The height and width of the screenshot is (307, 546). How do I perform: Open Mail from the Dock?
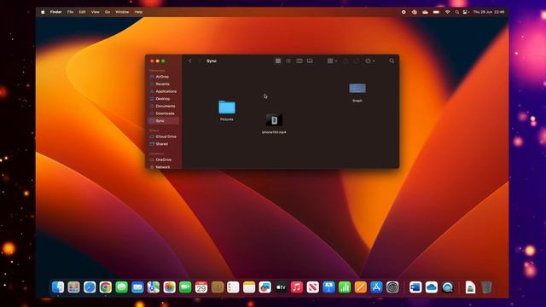[x=137, y=287]
